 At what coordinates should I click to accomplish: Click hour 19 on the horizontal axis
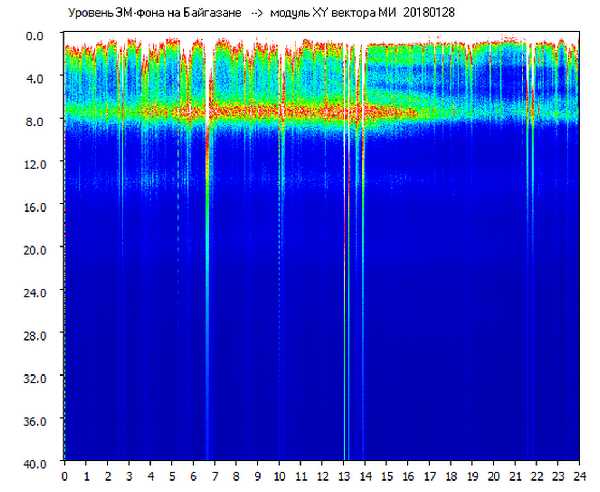point(472,476)
